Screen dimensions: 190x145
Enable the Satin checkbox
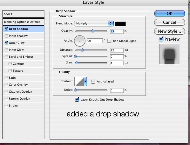6,78
